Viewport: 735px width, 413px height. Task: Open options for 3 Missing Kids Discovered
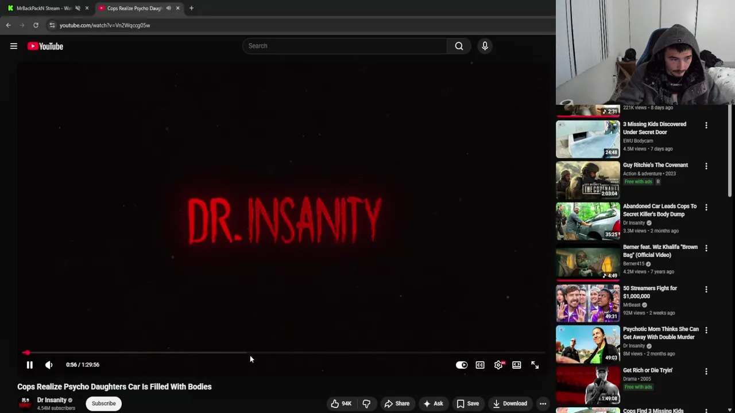tap(706, 125)
